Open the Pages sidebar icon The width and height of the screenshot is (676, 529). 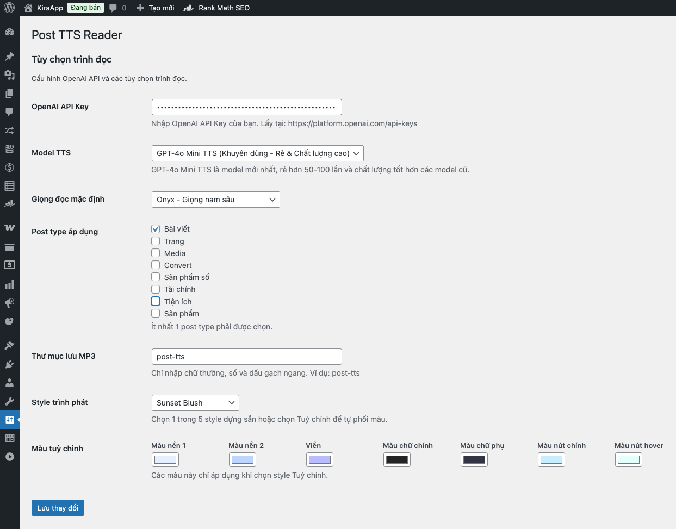tap(9, 94)
